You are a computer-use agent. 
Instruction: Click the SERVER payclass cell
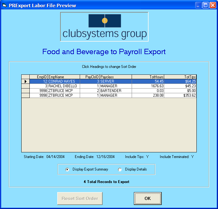(116, 81)
